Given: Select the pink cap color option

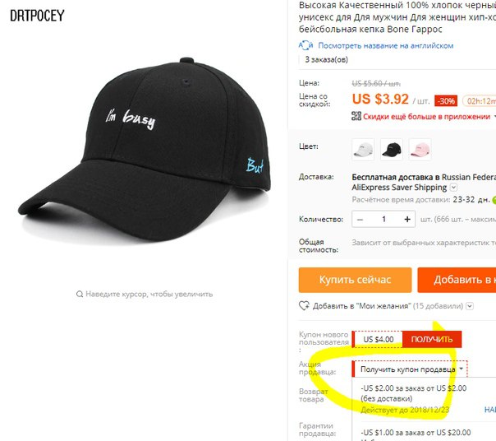Looking at the screenshot, I should [420, 149].
